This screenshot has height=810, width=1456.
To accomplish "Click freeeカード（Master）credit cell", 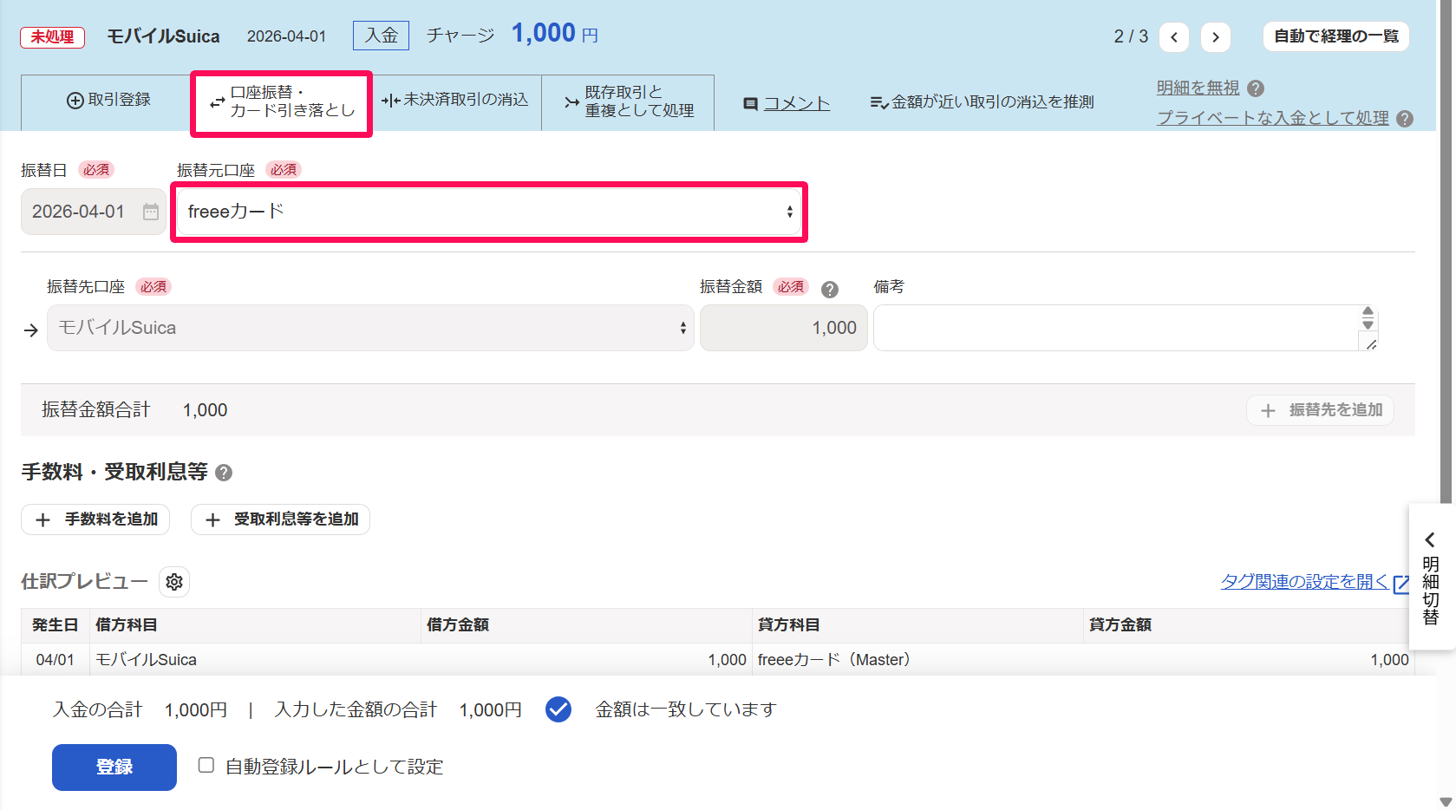I will pos(917,660).
